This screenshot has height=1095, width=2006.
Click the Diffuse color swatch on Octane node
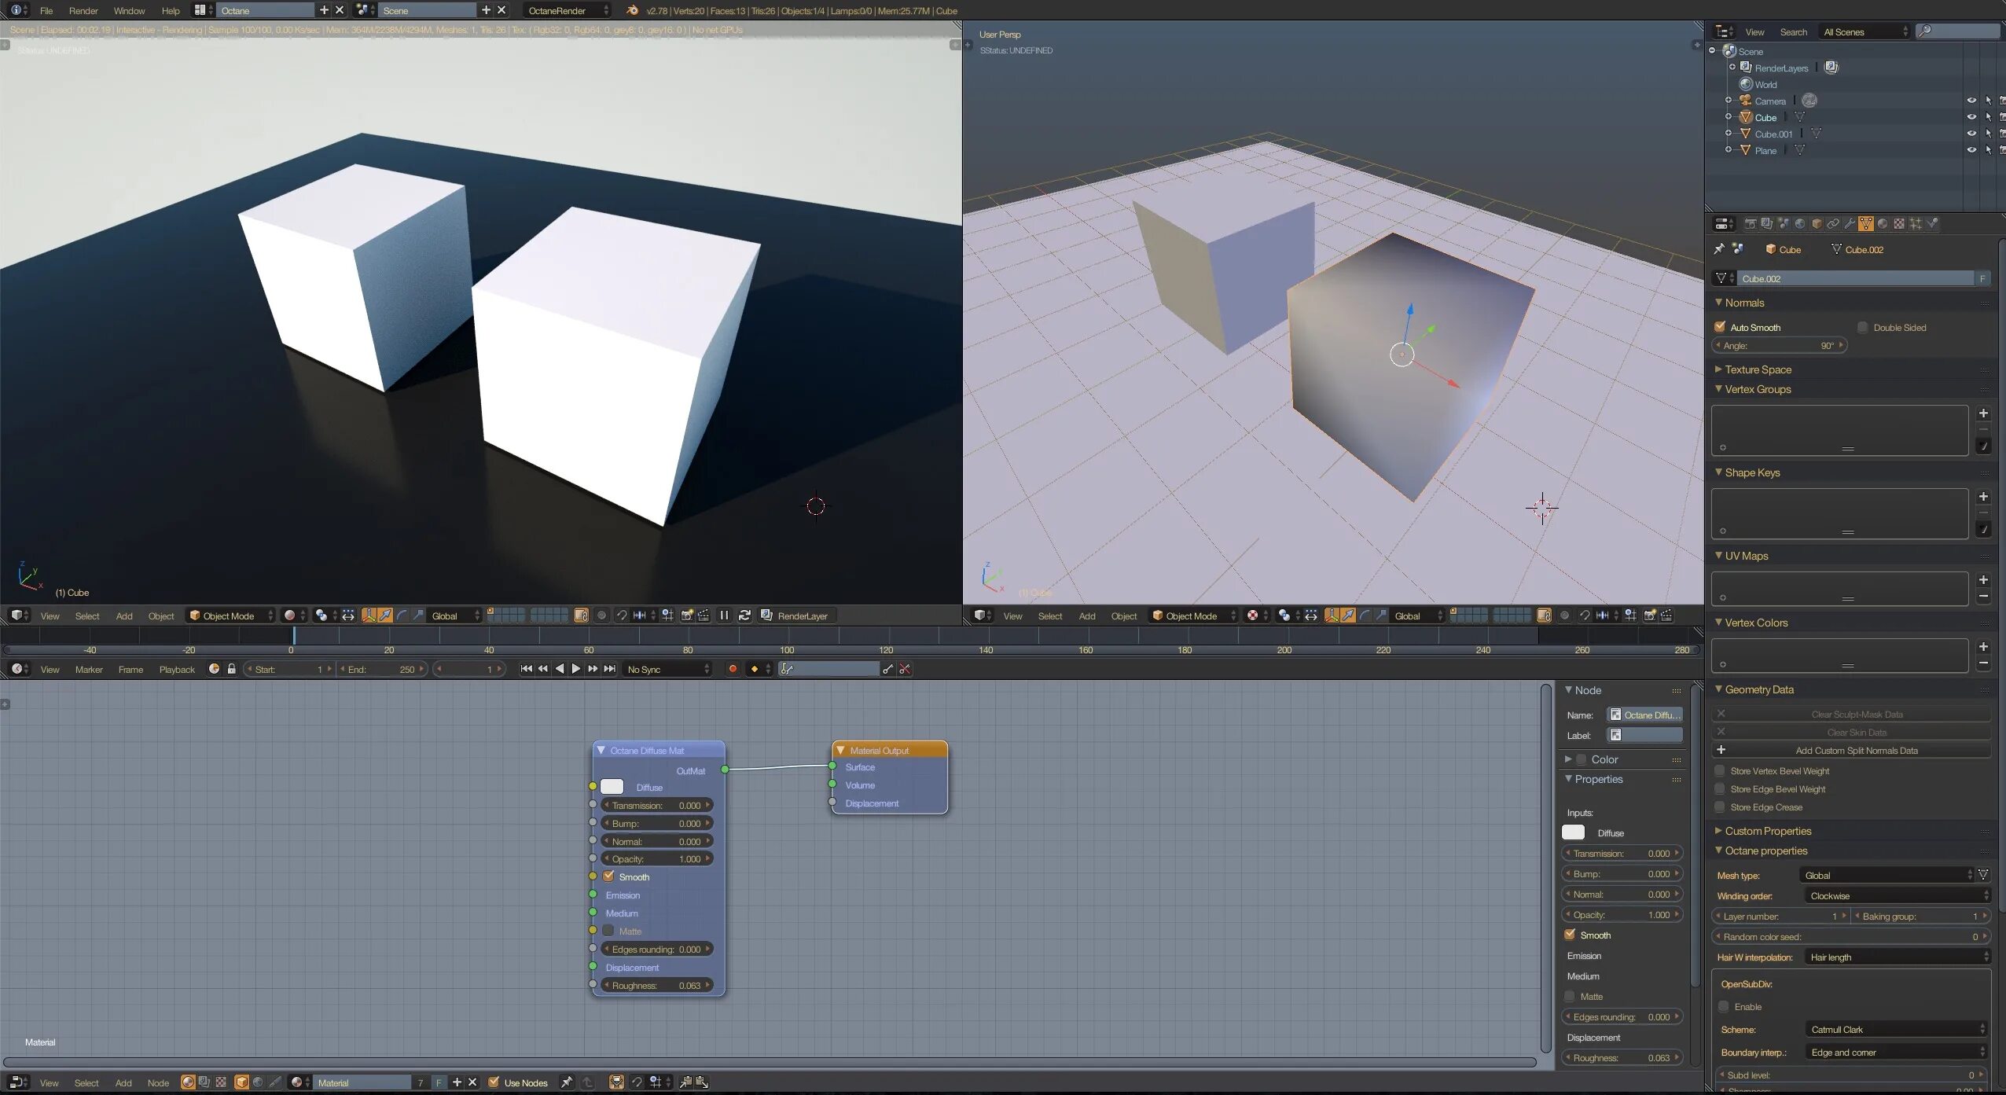coord(613,786)
